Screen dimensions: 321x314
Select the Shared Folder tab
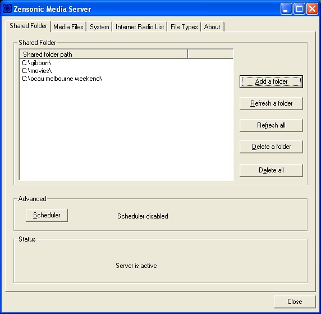click(28, 26)
